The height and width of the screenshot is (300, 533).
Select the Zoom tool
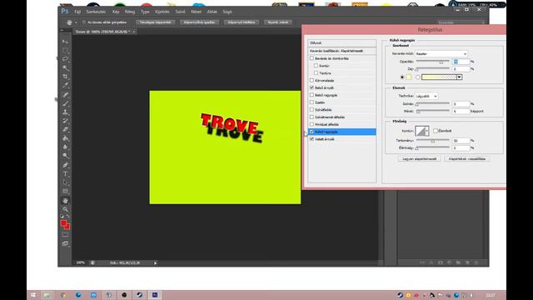click(x=65, y=209)
